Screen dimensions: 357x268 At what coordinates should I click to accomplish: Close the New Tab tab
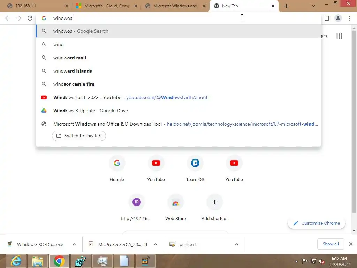273,6
